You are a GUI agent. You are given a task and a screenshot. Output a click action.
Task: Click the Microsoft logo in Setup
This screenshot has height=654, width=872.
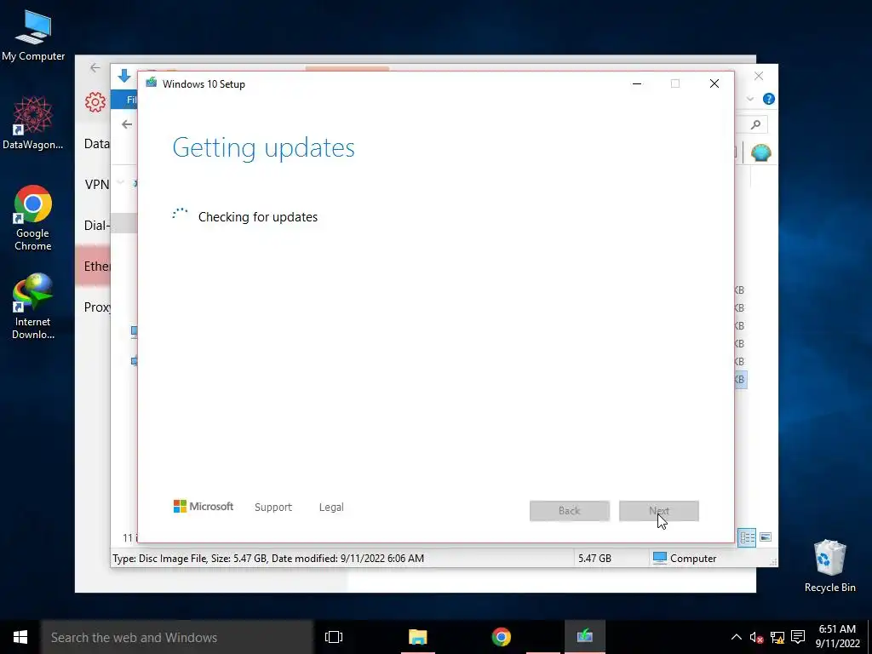204,507
